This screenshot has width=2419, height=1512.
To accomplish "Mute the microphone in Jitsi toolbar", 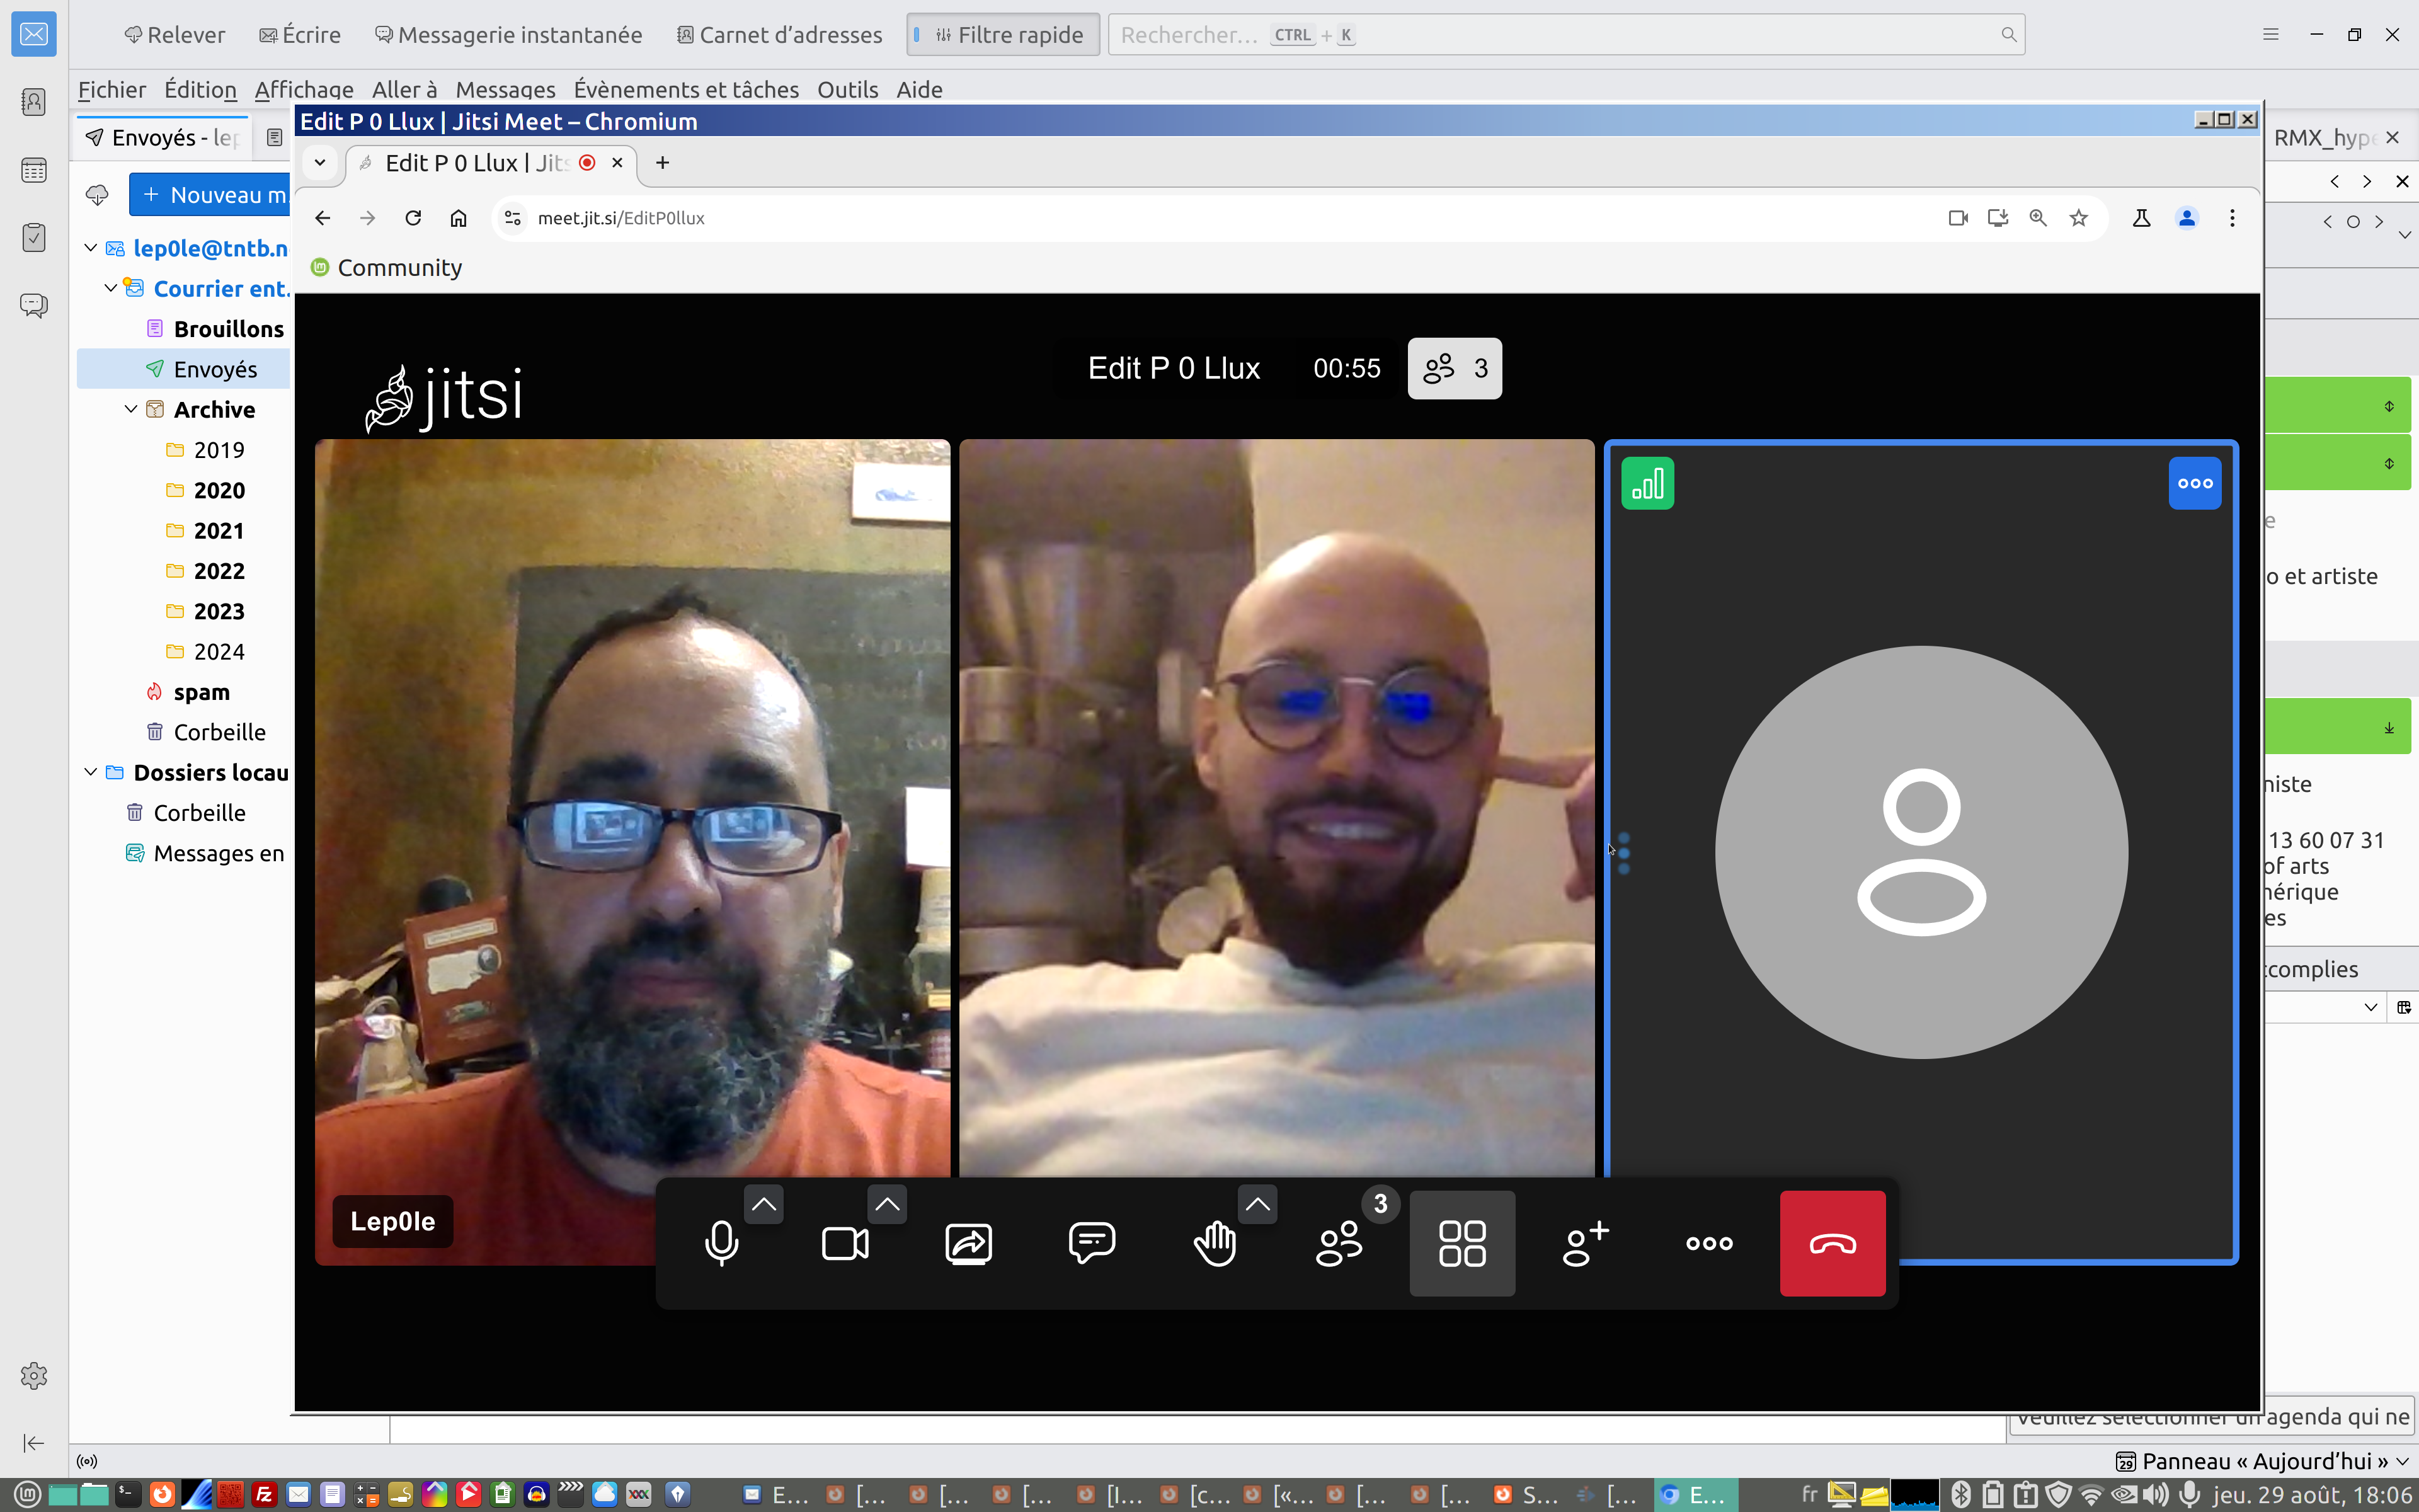I will [721, 1243].
